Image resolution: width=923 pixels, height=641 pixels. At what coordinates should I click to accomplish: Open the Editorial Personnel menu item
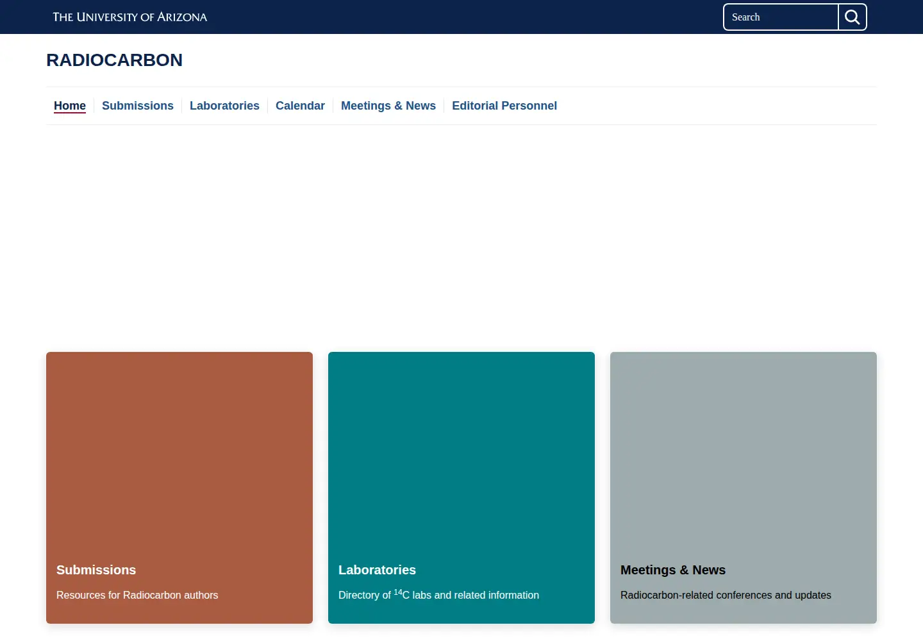point(504,106)
